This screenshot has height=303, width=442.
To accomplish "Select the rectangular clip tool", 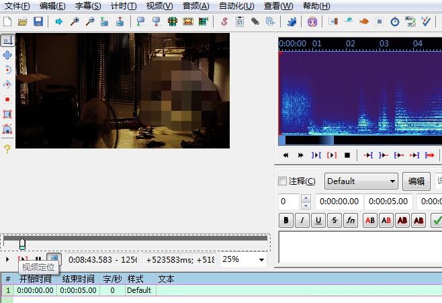I will pos(7,114).
